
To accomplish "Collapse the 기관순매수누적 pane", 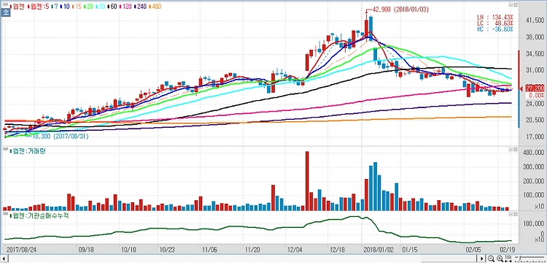I will click(511, 213).
